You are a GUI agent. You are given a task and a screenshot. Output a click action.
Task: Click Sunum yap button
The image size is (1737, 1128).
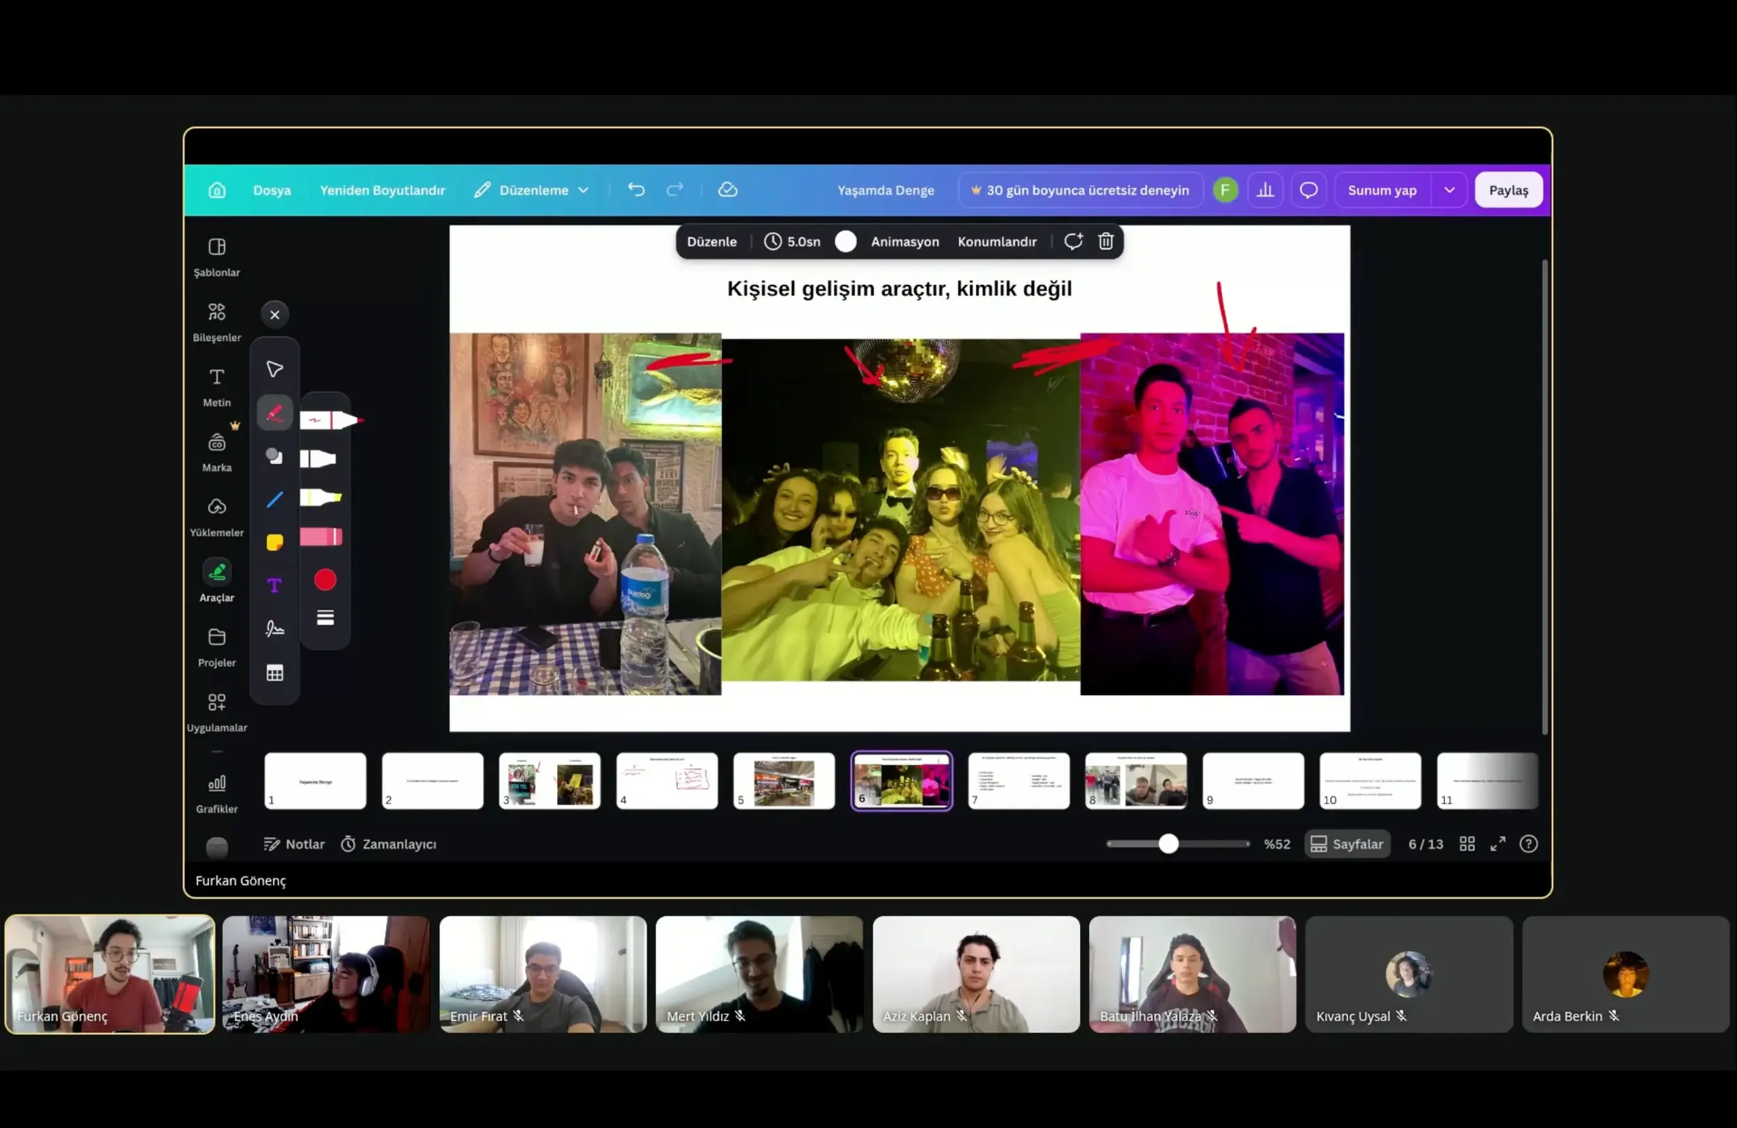coord(1382,191)
